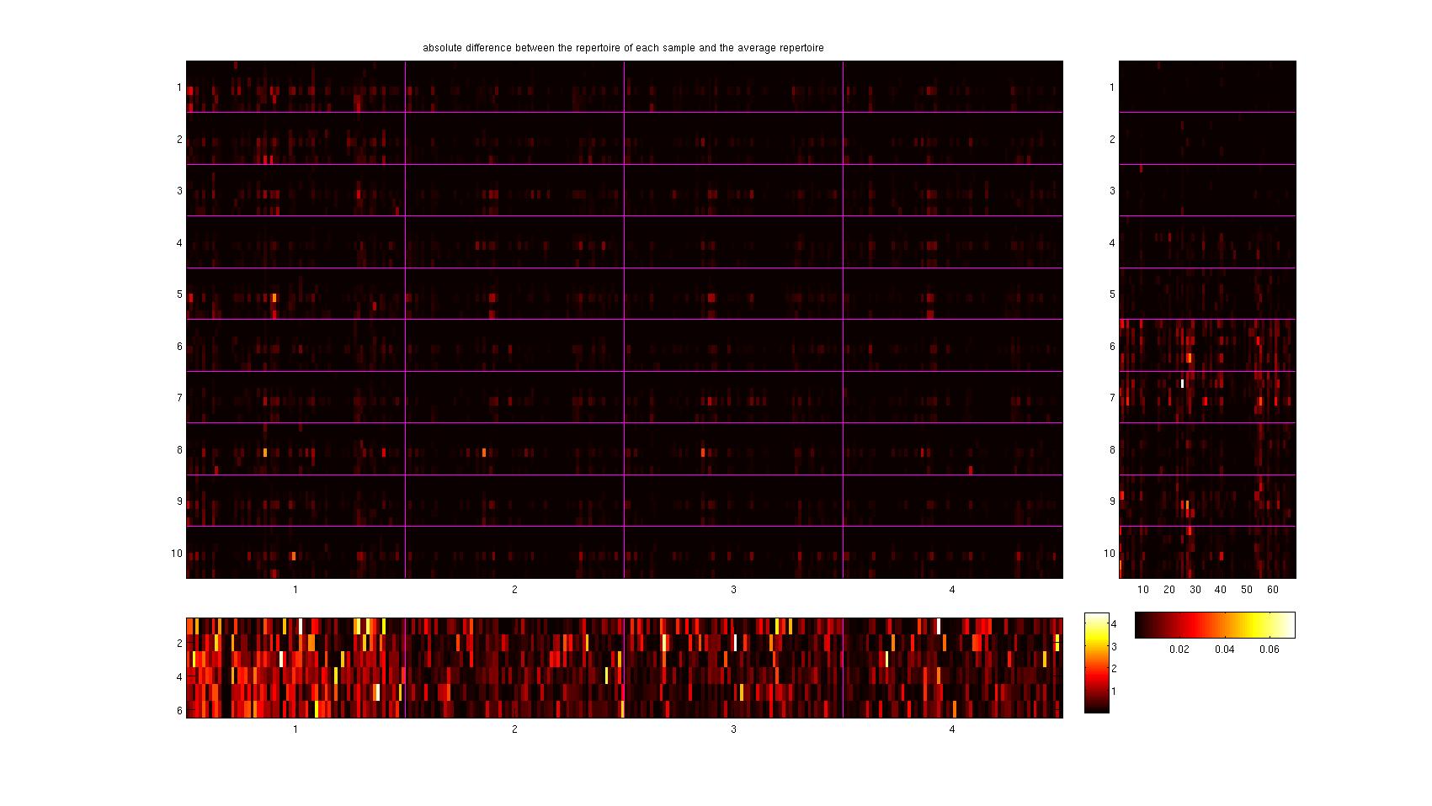Click row label 10 of the main heatmap

pyautogui.click(x=177, y=554)
